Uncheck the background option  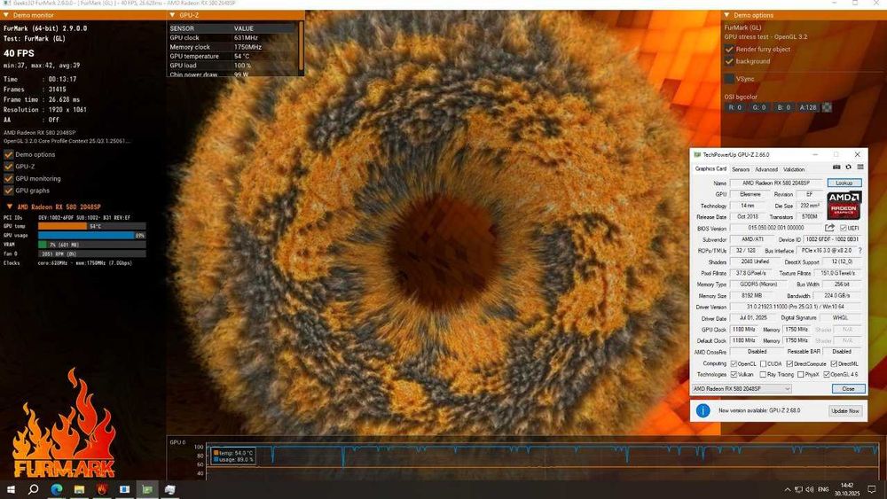729,61
